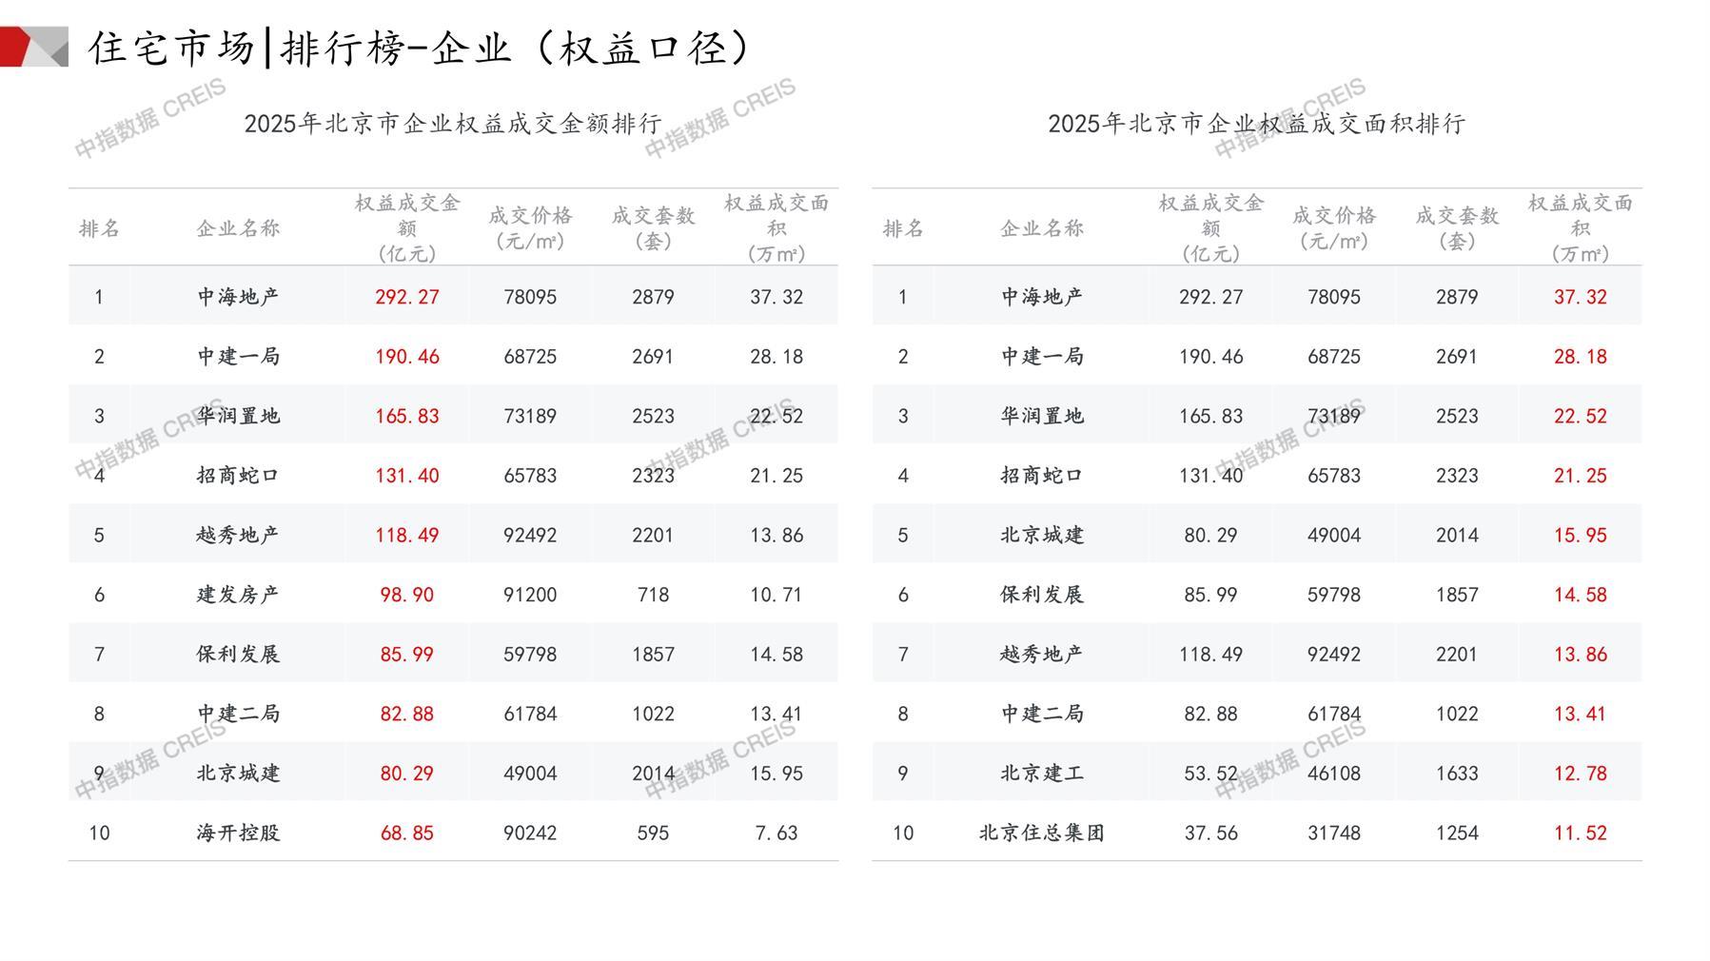Select price value 90242 for 海开控股
Image resolution: width=1710 pixels, height=961 pixels.
coord(530,833)
